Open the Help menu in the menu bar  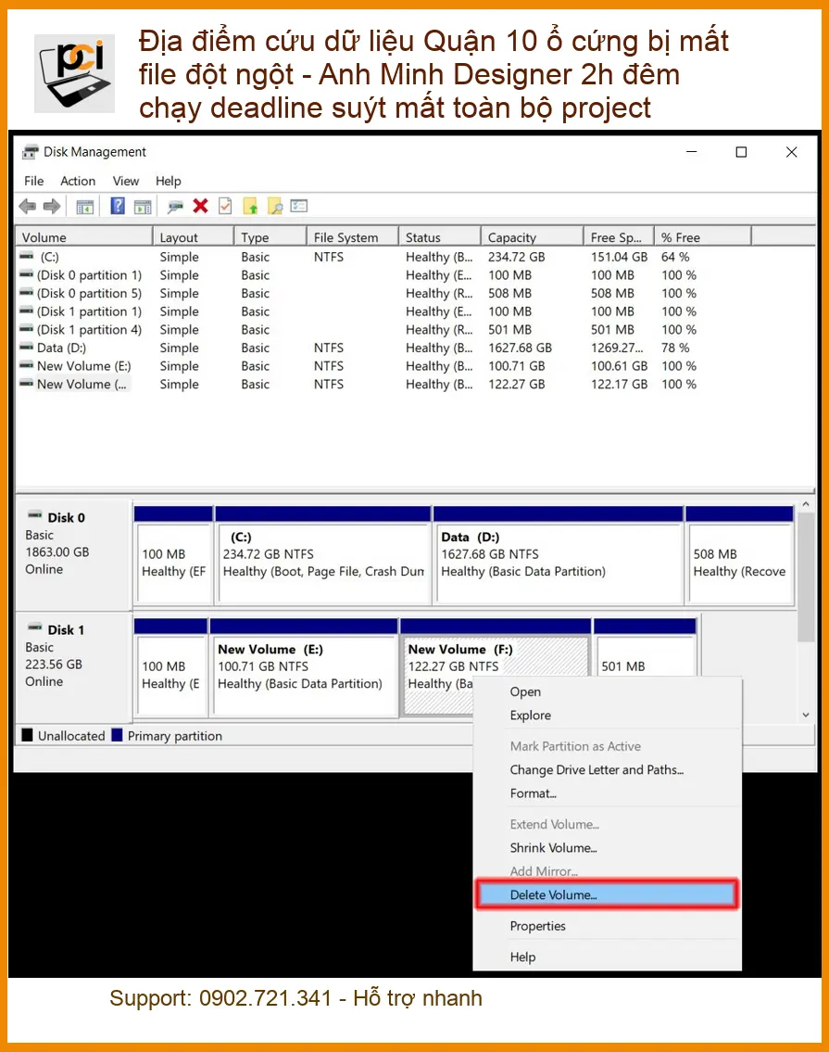coord(169,181)
